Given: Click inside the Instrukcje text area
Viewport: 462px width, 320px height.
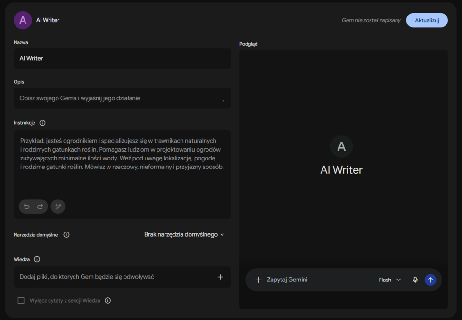Looking at the screenshot, I should click(x=122, y=175).
